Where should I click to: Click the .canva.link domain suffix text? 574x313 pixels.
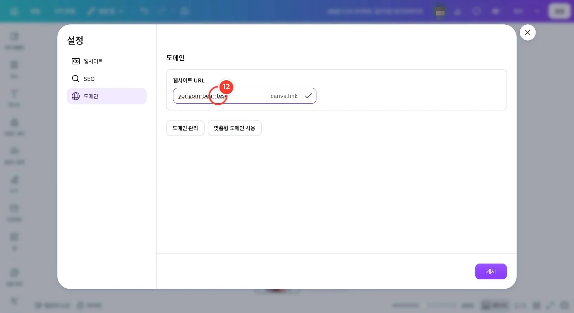283,96
